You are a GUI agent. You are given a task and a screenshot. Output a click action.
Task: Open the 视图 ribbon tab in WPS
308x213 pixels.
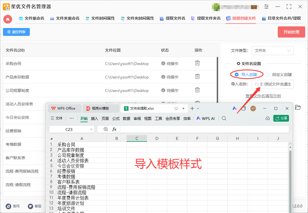tap(148, 118)
